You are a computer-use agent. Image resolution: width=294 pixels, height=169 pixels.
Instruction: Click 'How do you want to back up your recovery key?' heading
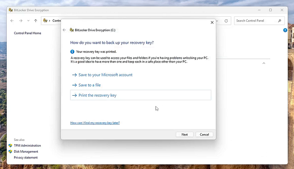pos(112,43)
